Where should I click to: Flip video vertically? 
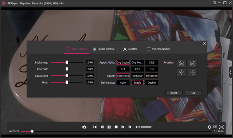193,73
